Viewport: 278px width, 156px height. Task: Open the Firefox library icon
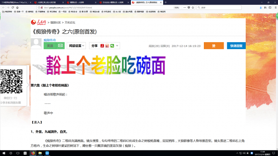tap(266, 8)
